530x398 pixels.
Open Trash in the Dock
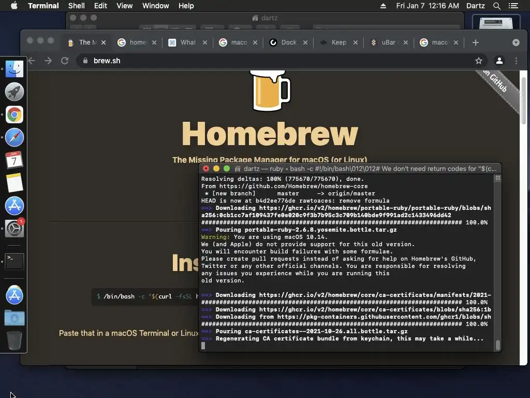coord(14,340)
